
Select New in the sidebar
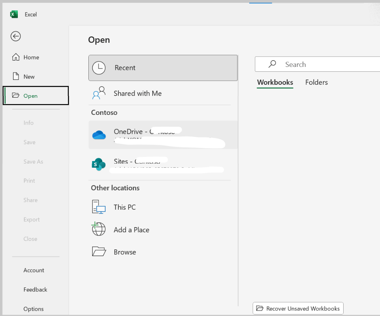click(x=36, y=77)
